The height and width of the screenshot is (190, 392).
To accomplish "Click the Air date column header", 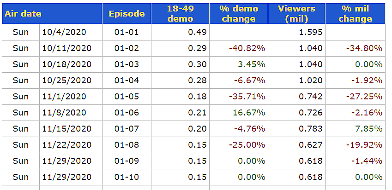I will click(x=22, y=13).
